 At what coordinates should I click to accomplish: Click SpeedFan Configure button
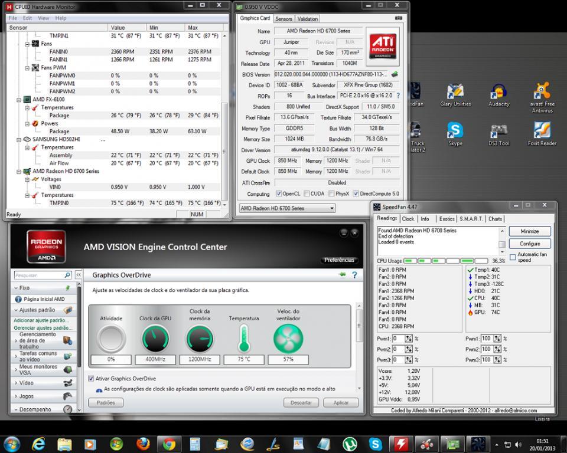pyautogui.click(x=530, y=244)
